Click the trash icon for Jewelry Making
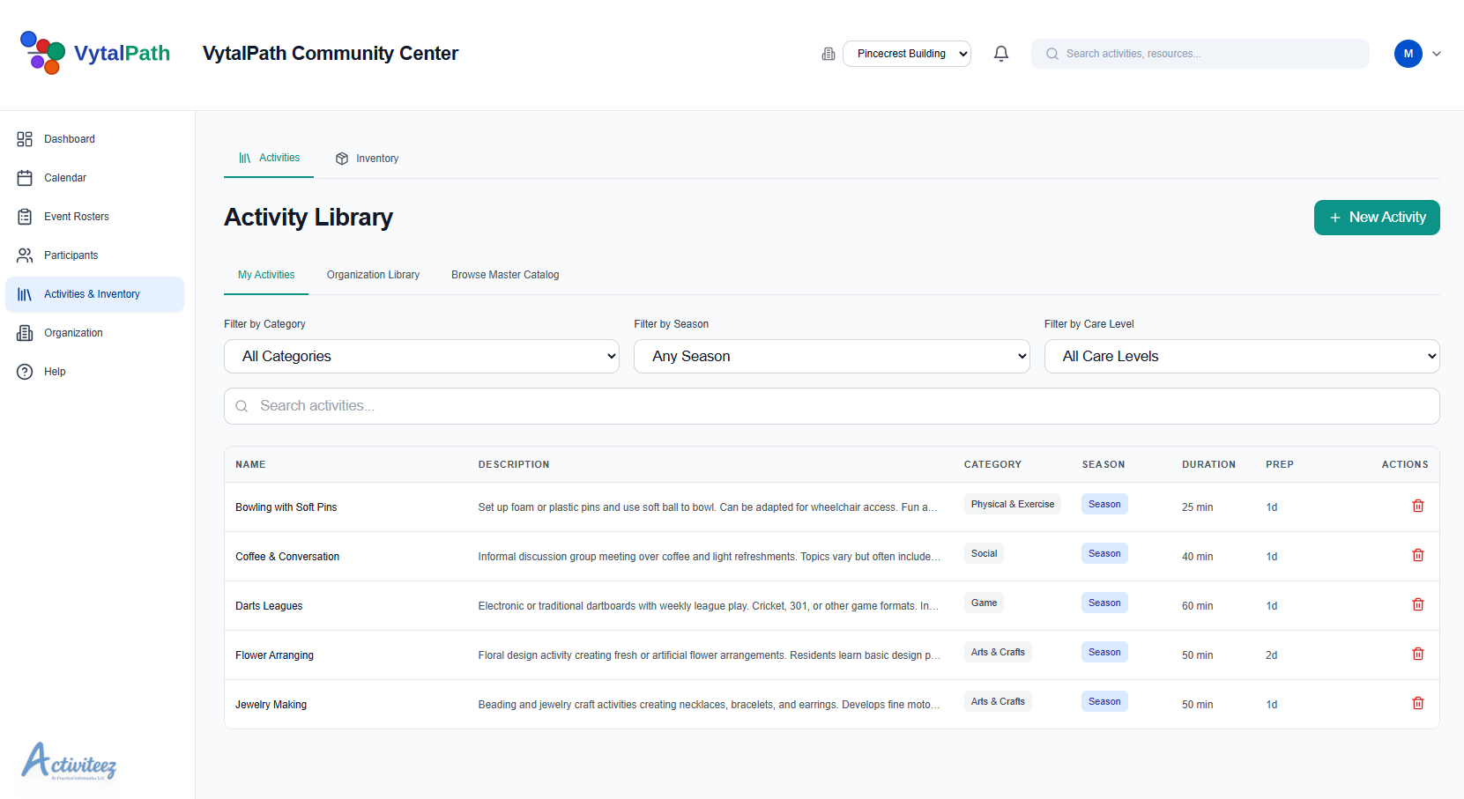The width and height of the screenshot is (1464, 799). 1418,703
